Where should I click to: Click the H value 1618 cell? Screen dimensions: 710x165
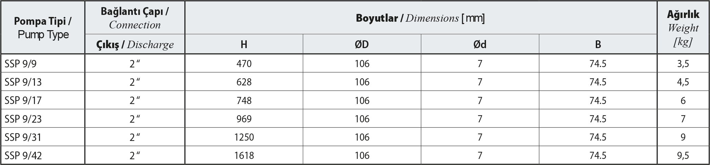pos(244,155)
